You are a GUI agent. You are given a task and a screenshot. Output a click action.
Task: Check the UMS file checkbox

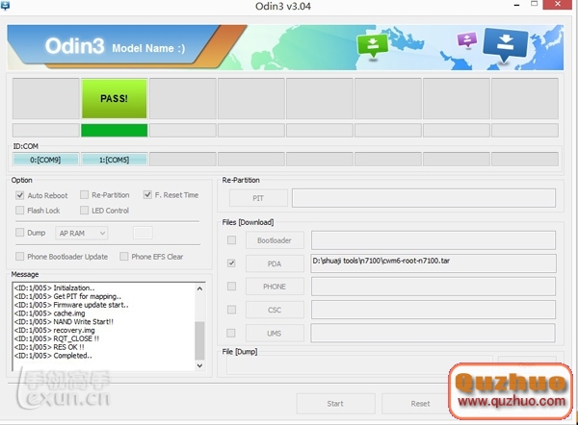tap(231, 333)
